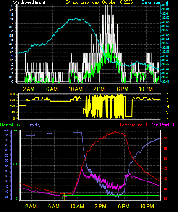Select the "Humidity" legend label
The image size is (178, 212).
click(33, 125)
